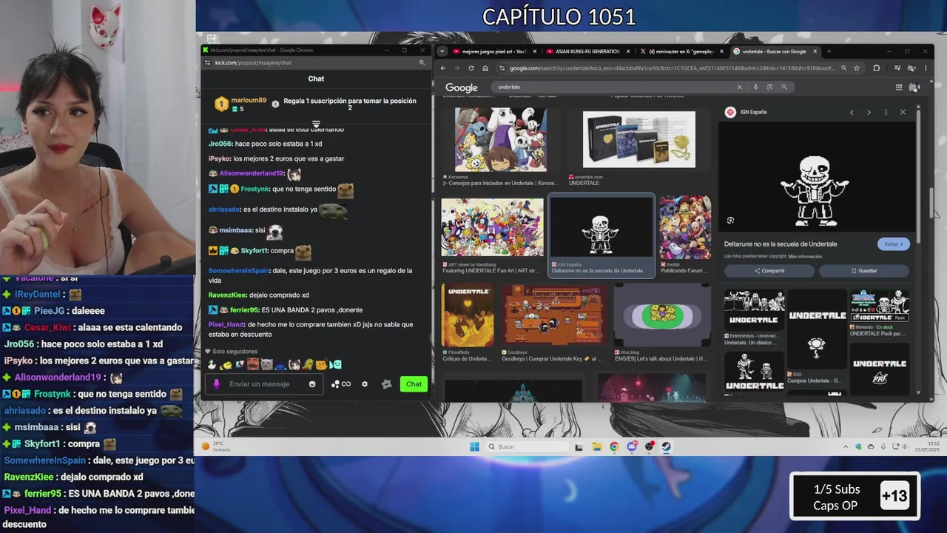Viewport: 947px width, 533px height.
Task: Click the taskbar Buscar search box
Action: tap(528, 446)
